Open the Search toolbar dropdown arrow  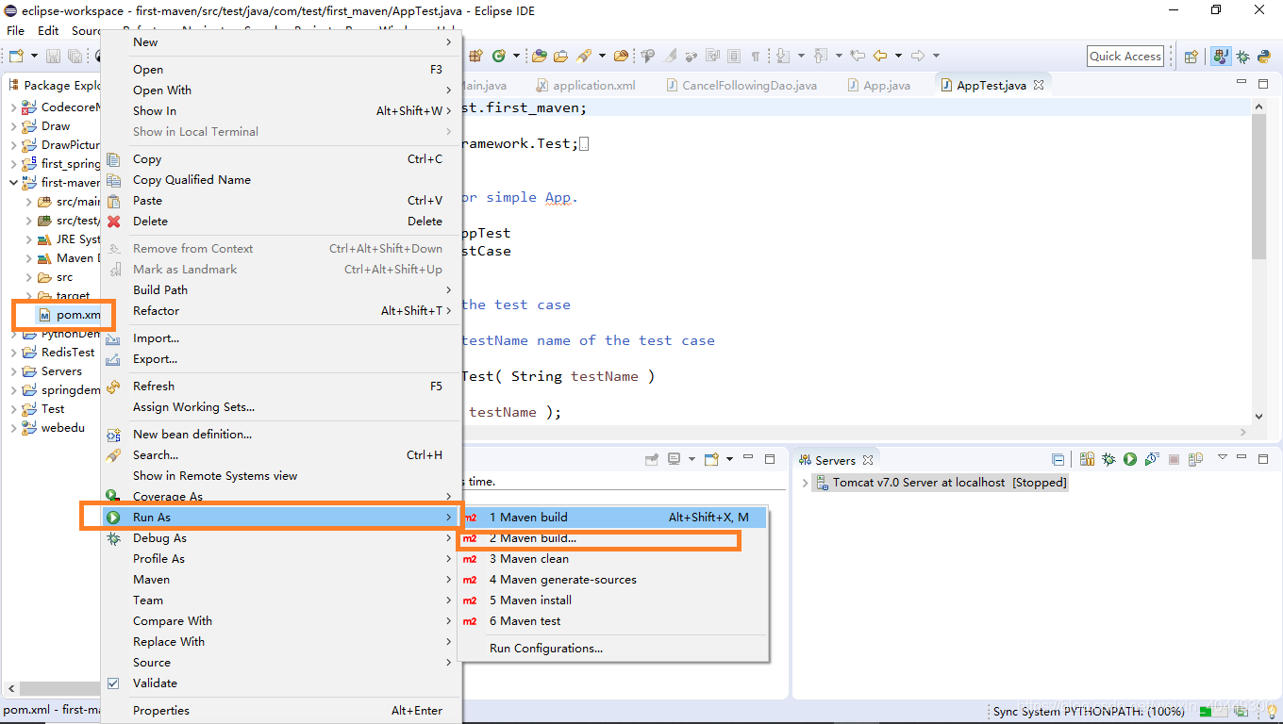[602, 56]
